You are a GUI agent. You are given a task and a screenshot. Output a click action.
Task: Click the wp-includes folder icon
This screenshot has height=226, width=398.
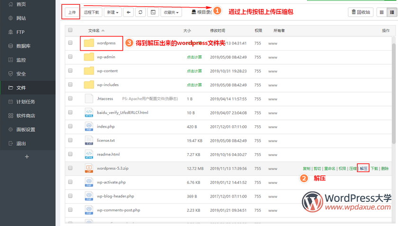(x=89, y=85)
